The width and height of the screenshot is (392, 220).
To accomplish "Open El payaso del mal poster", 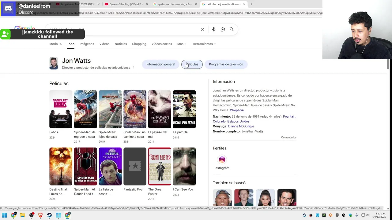I will click(160, 109).
